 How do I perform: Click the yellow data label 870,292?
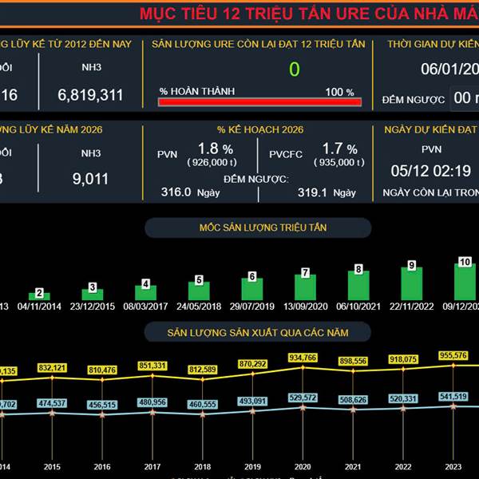click(x=252, y=364)
